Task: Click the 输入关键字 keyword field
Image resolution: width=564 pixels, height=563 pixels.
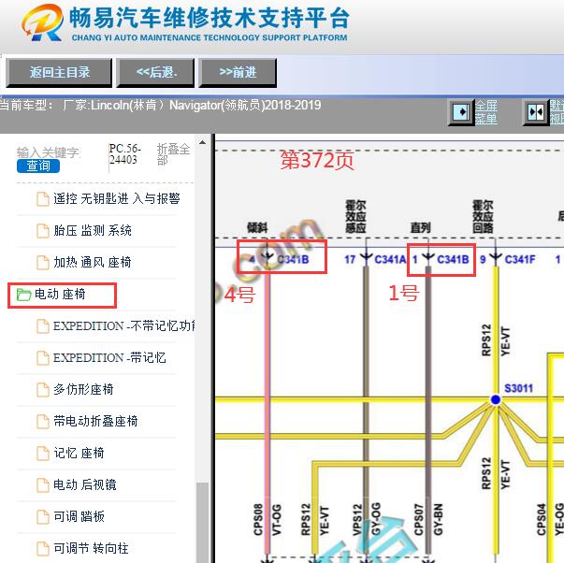Action: [x=49, y=152]
